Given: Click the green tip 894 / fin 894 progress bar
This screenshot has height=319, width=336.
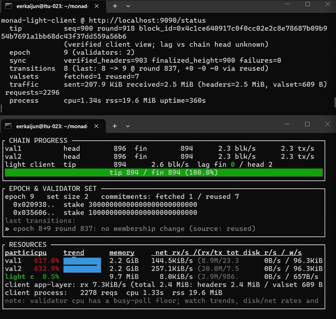Looking at the screenshot, I should [164, 172].
